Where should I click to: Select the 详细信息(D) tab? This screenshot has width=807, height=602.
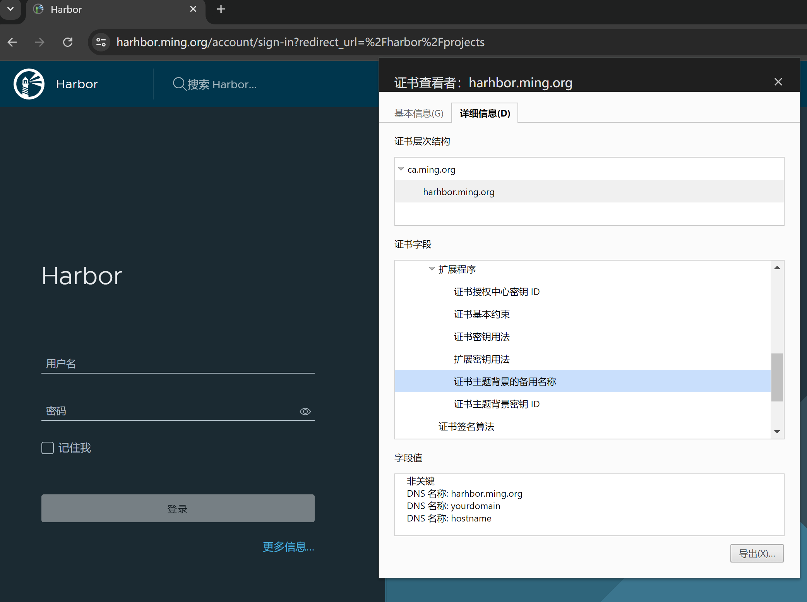pos(485,113)
